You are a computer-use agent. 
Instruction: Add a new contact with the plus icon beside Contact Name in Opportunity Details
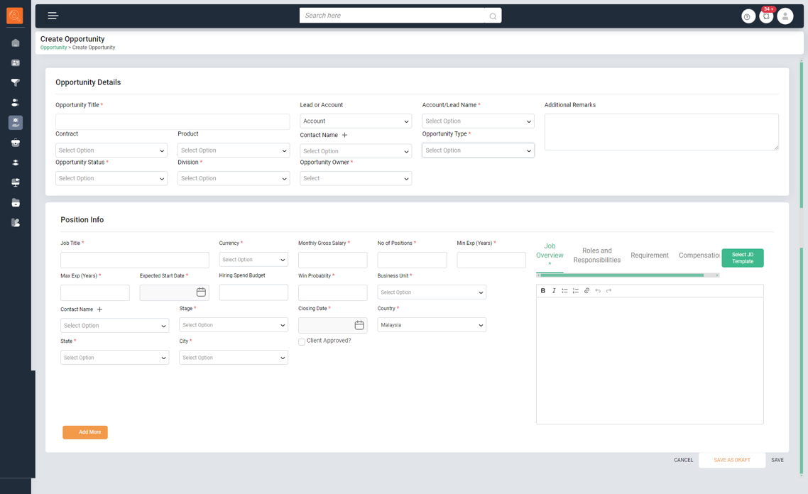pyautogui.click(x=345, y=135)
